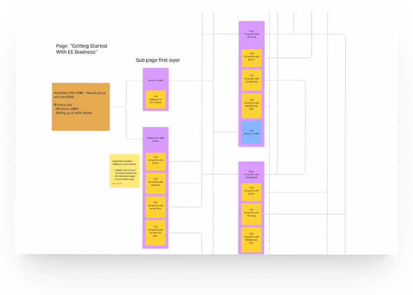413x295 pixels.
Task: Select the yellow Suggested navigation sticky note
Action: click(x=125, y=171)
